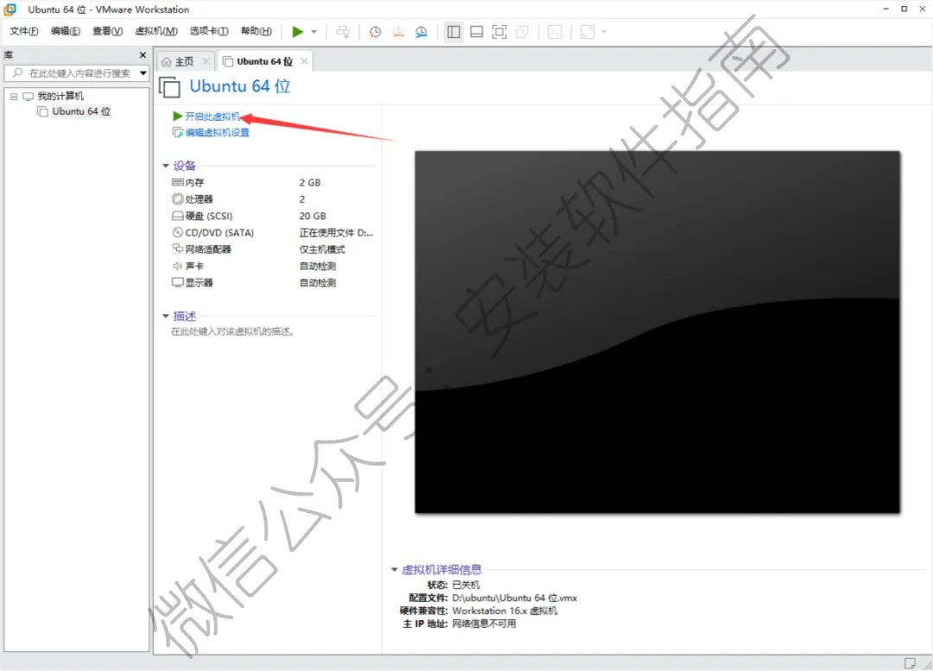This screenshot has width=933, height=671.
Task: Click the revert to snapshot icon
Action: pos(398,32)
